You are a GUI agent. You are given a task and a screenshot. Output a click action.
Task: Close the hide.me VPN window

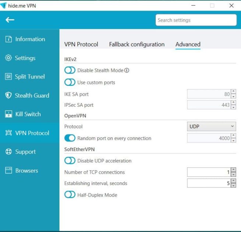(x=231, y=6)
